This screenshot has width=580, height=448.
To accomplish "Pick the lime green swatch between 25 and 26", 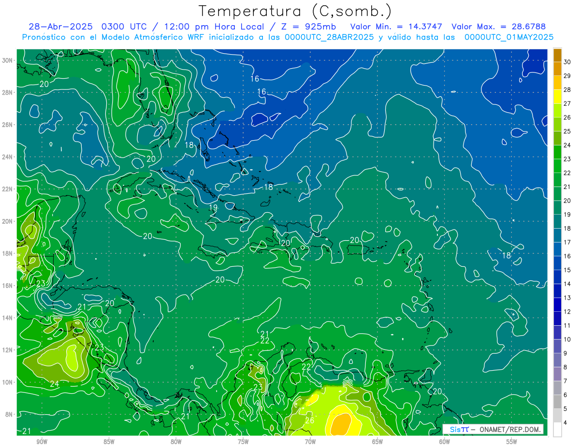I will point(558,125).
